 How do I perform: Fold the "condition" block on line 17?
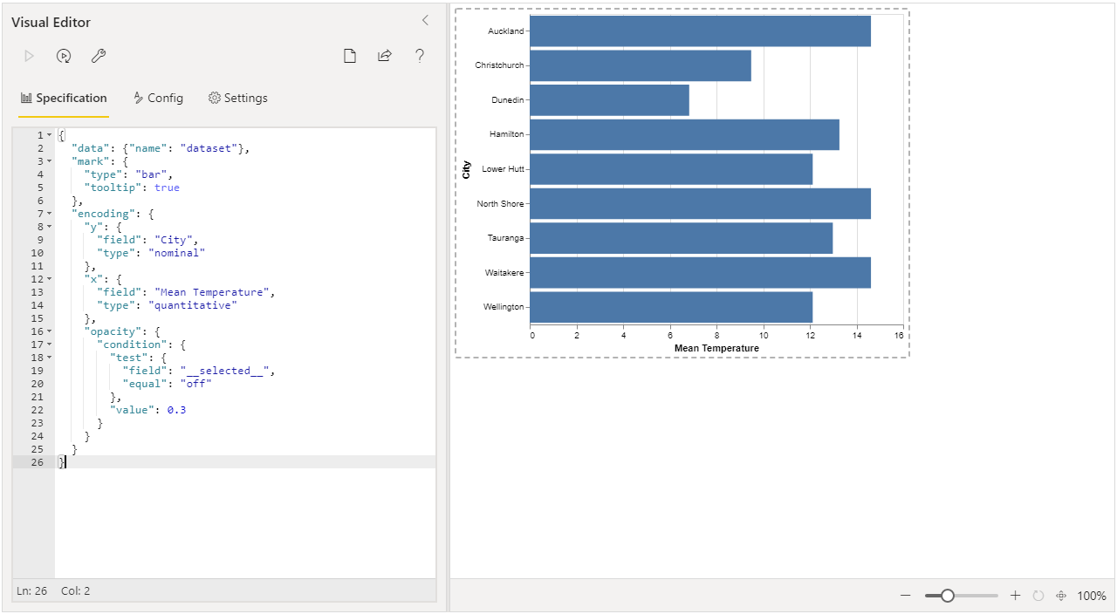tap(49, 345)
